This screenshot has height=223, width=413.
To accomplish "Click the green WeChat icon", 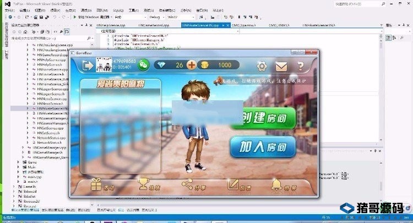I will point(144,66).
